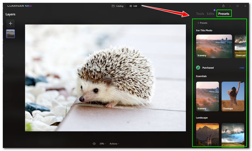Screen dimensions: 252x151
Task: Switch to the Edit tab
Action: 133,6
